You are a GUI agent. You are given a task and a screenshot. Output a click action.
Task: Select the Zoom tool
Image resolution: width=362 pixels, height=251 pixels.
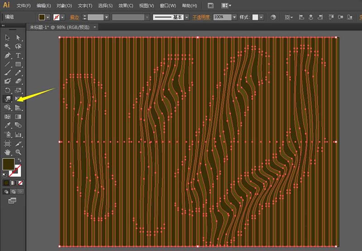(18, 152)
